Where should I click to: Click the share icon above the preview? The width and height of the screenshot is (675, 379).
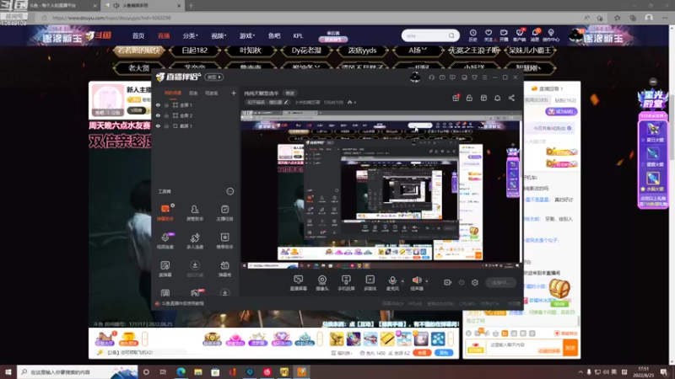pos(511,98)
